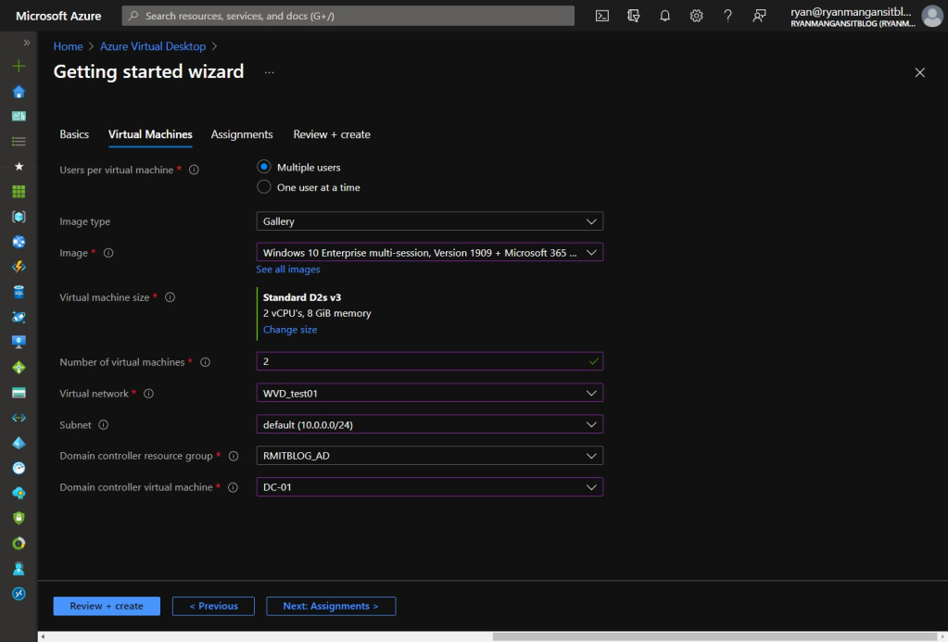
Task: Open All resources green grid icon
Action: coord(19,192)
